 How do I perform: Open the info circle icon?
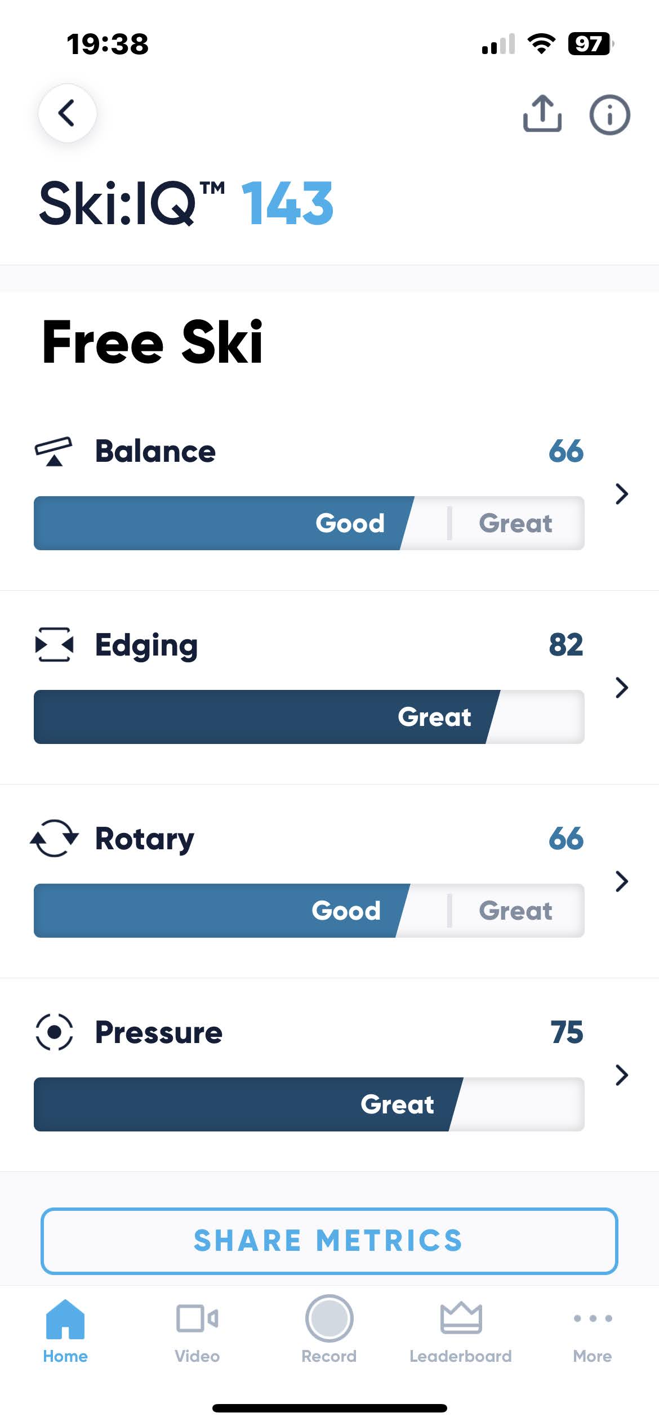click(609, 115)
